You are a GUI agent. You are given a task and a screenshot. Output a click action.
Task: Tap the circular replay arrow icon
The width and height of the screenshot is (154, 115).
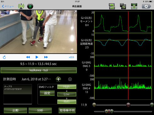(4, 57)
